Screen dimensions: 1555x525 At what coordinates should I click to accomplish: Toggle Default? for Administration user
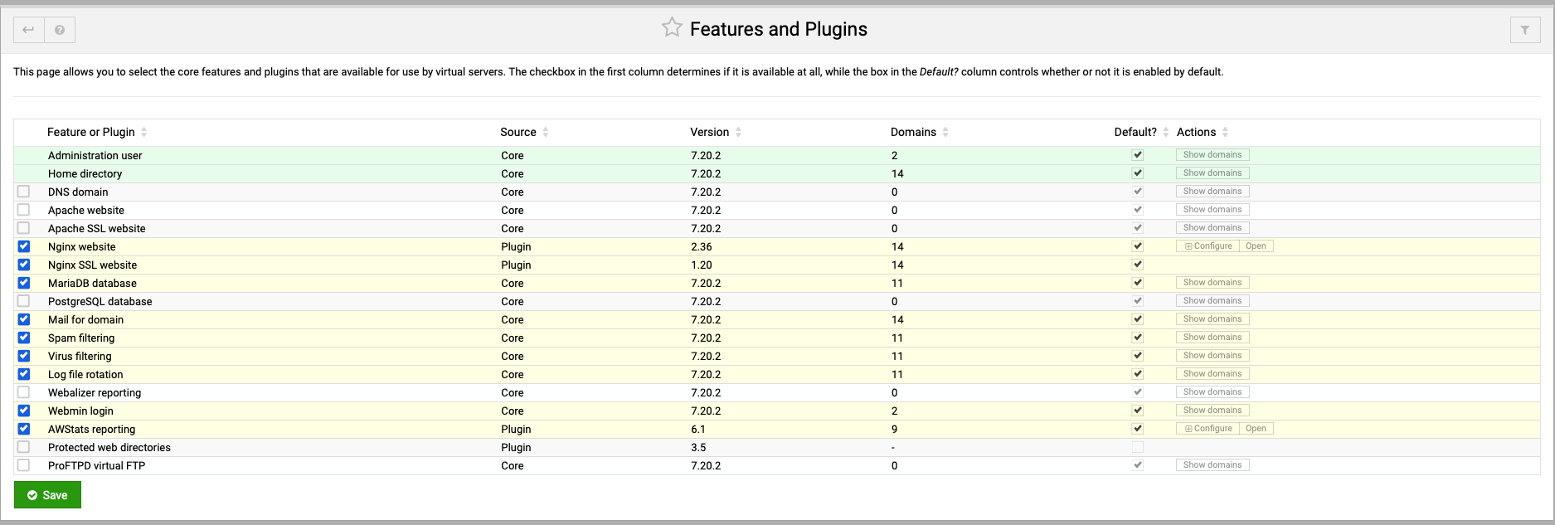click(1138, 155)
